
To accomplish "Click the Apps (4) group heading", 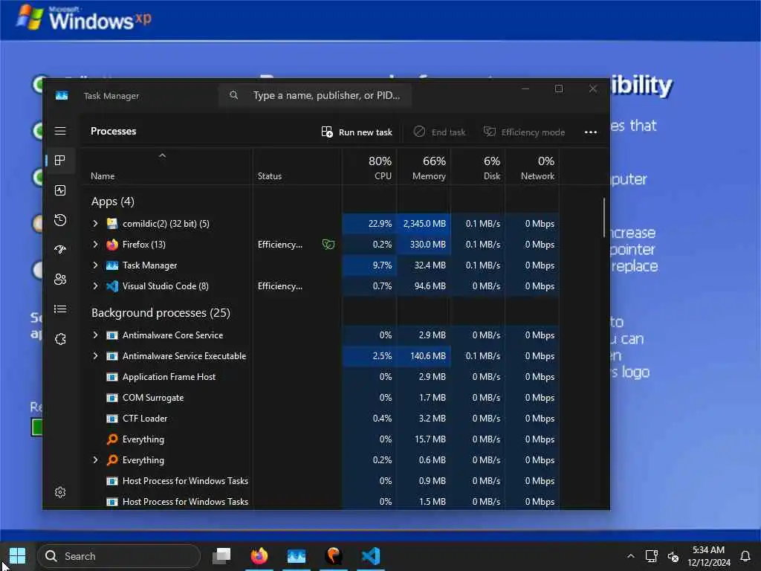I will click(x=113, y=201).
